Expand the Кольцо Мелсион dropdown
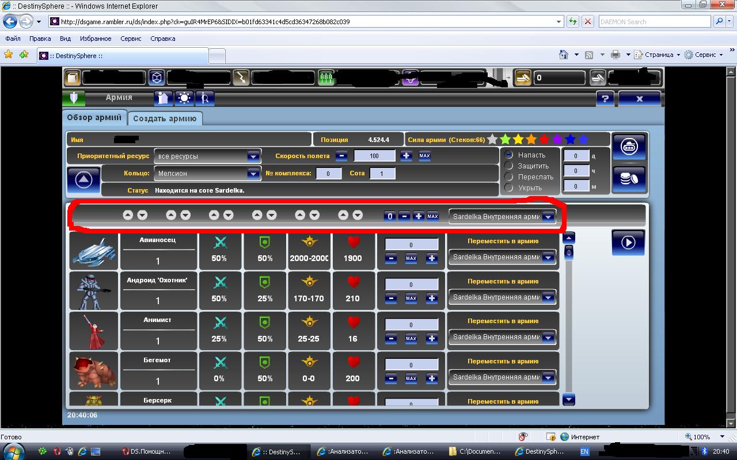Image resolution: width=737 pixels, height=460 pixels. click(x=253, y=174)
